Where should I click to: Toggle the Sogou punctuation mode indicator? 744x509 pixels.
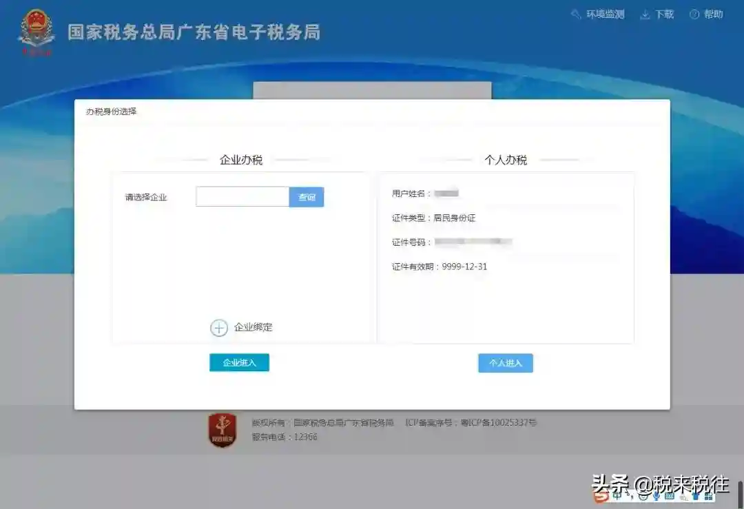tap(629, 496)
